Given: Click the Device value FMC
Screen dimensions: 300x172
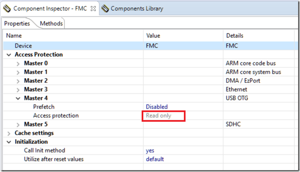Looking at the screenshot, I should pyautogui.click(x=152, y=46).
